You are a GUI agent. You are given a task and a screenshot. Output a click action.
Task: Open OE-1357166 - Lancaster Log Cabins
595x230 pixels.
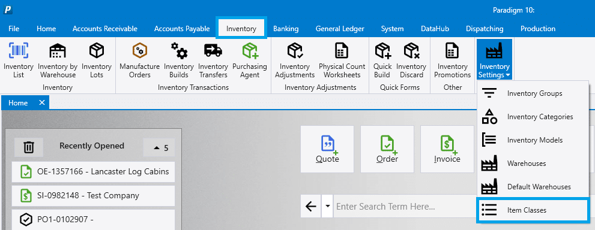tap(93, 172)
